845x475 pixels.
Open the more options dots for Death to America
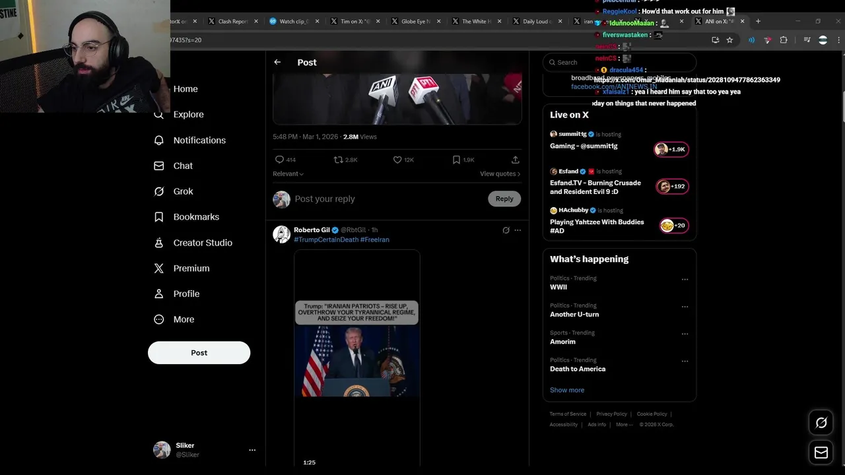pos(685,362)
